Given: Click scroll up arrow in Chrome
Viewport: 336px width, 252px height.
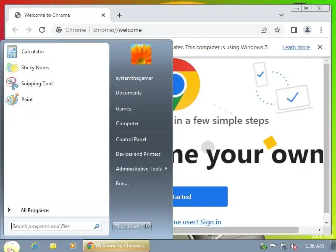Looking at the screenshot, I should pos(326,61).
